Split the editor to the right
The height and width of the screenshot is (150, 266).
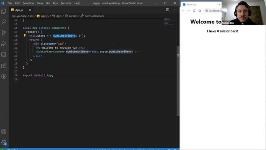click(167, 10)
